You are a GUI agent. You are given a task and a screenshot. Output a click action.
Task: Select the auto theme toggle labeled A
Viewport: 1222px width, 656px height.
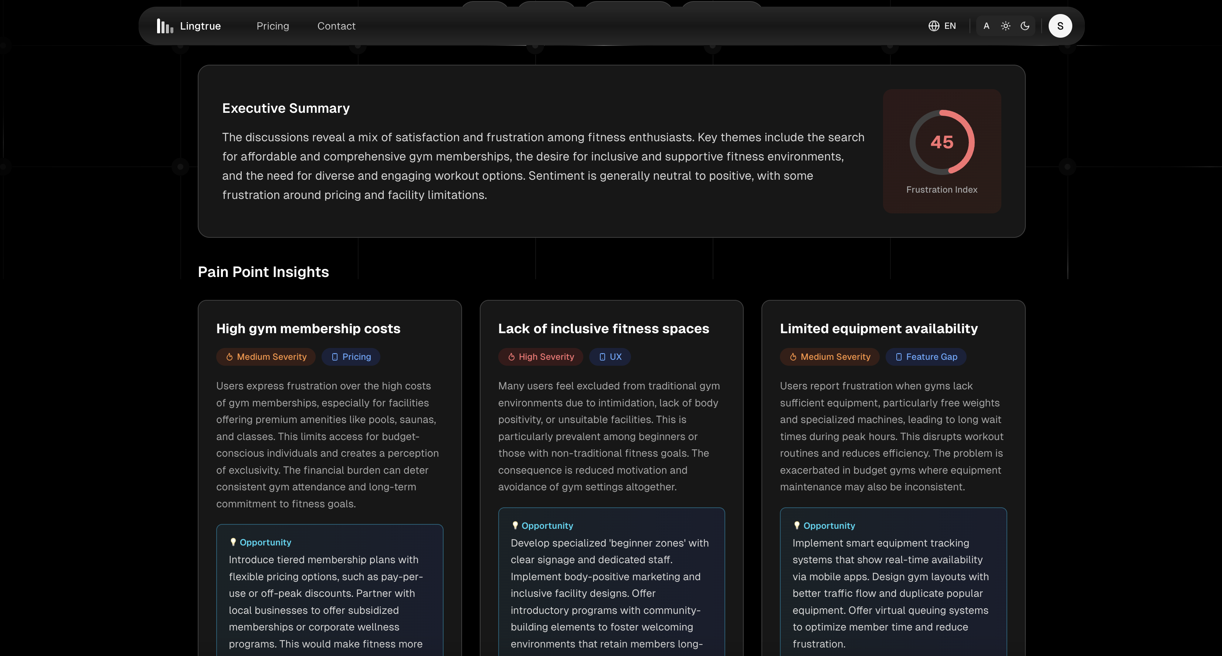tap(986, 26)
